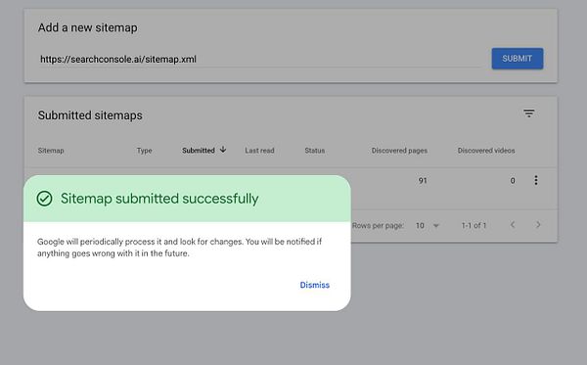The height and width of the screenshot is (365, 587).
Task: Click the Add a new sitemap heading
Action: tap(88, 27)
